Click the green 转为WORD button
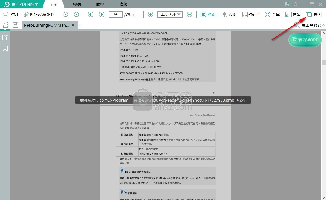The image size is (326, 200). tap(305, 40)
